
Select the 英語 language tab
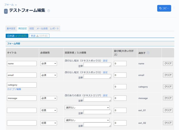click(x=39, y=36)
